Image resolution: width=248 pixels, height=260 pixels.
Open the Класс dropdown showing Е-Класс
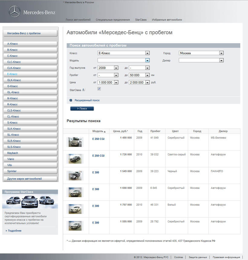(x=124, y=53)
